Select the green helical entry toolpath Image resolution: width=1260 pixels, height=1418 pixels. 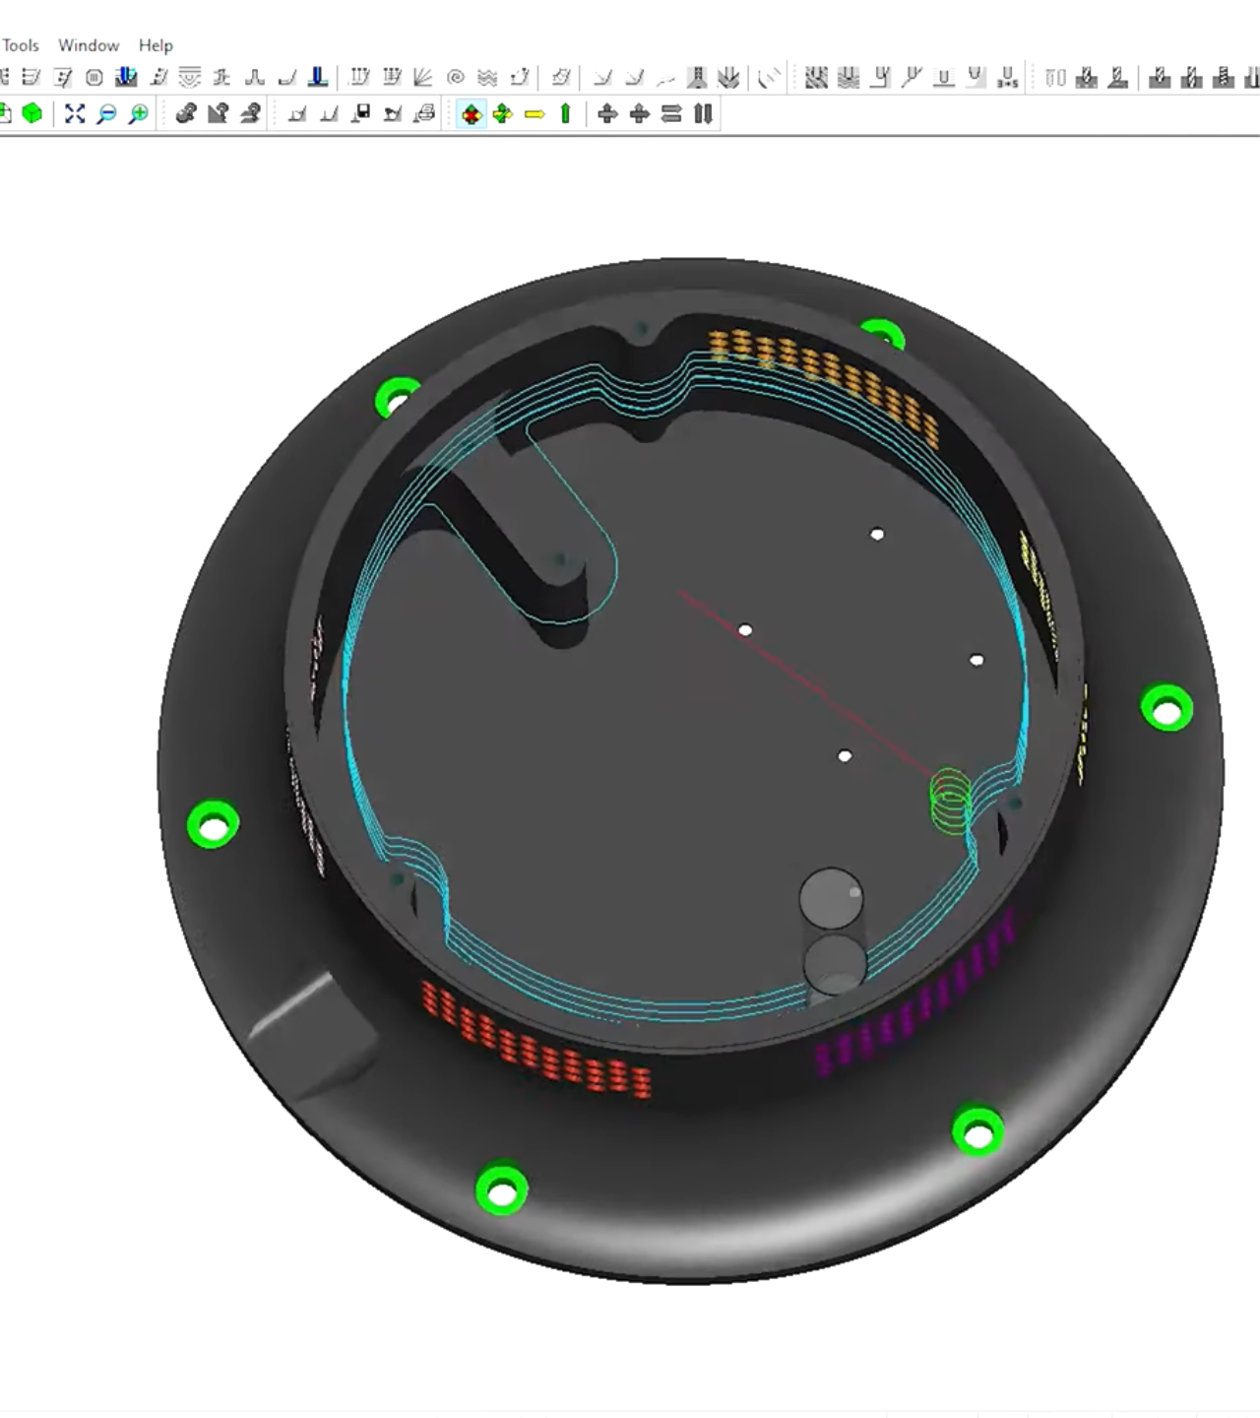click(950, 800)
